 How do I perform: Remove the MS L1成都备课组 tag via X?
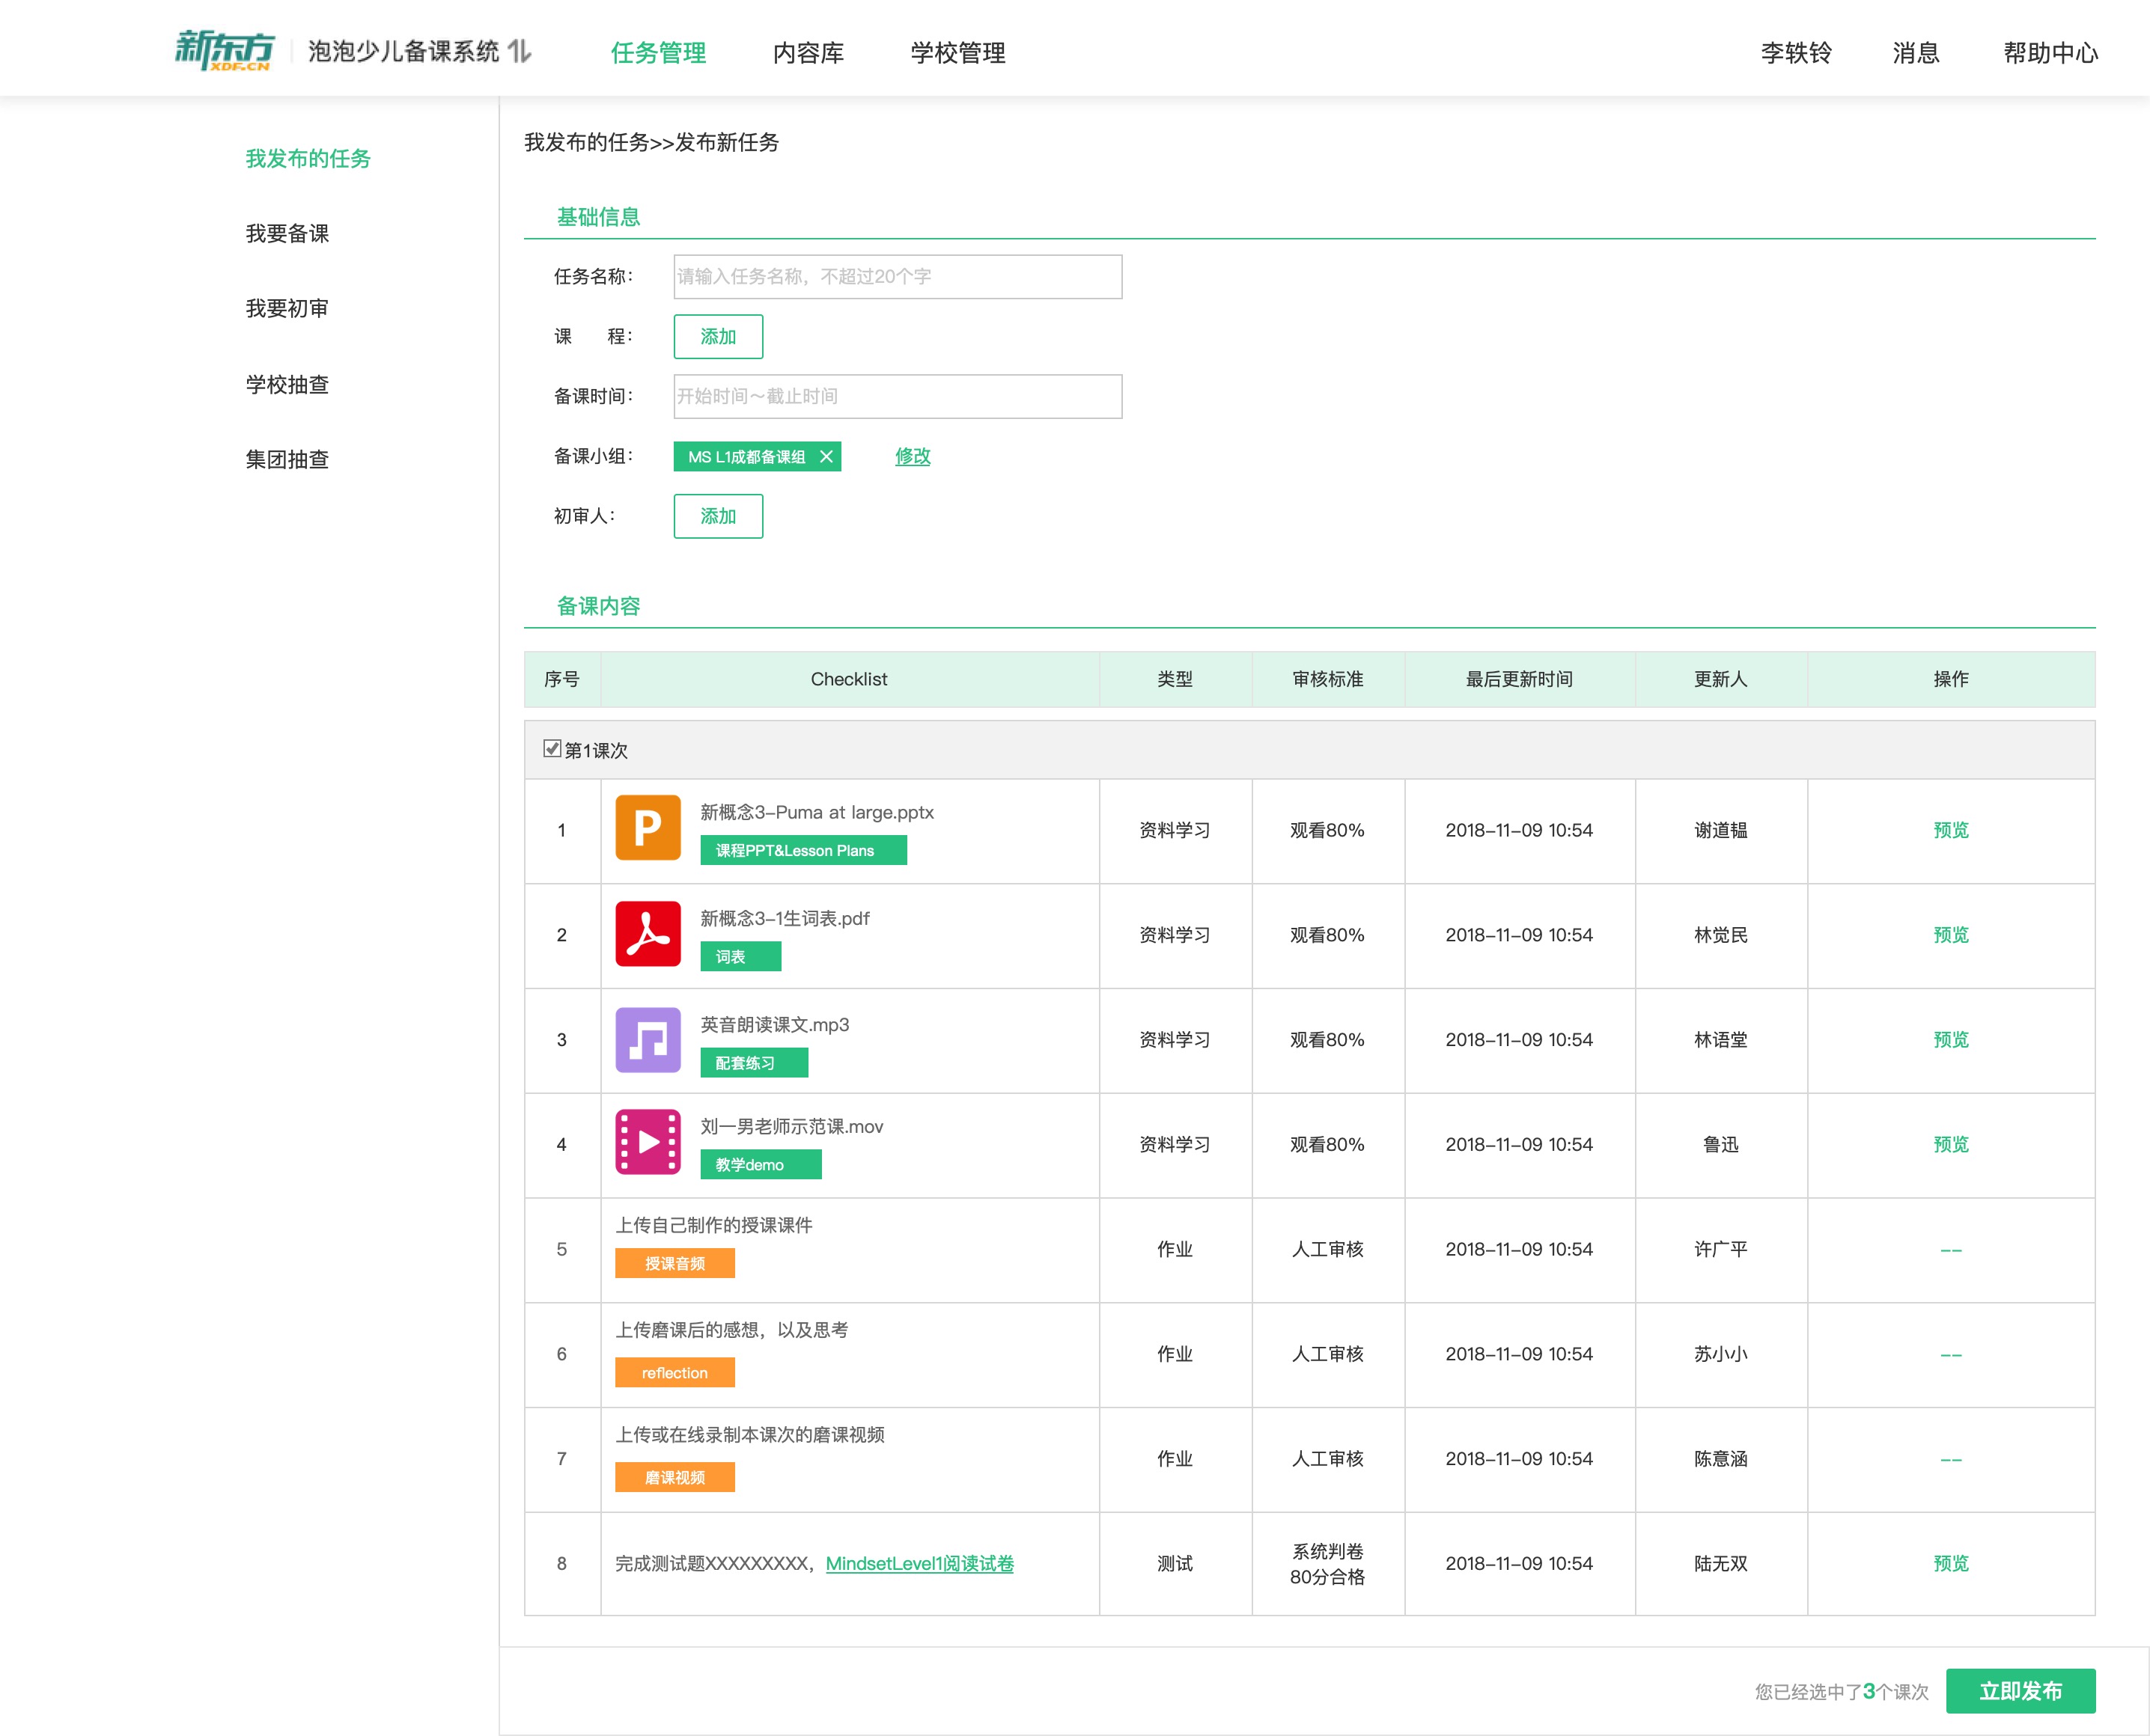(x=826, y=456)
